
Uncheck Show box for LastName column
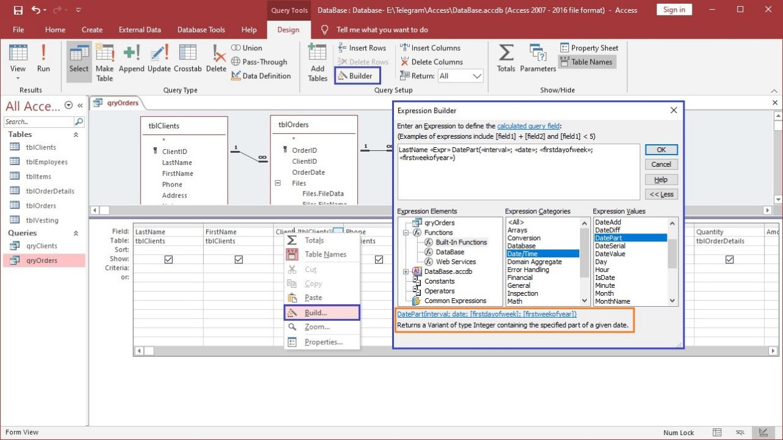coord(169,259)
